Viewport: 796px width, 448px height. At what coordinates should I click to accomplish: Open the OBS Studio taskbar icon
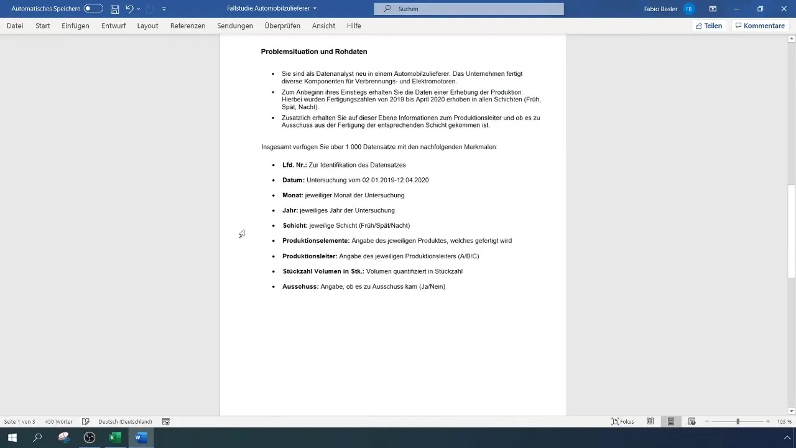tap(90, 437)
